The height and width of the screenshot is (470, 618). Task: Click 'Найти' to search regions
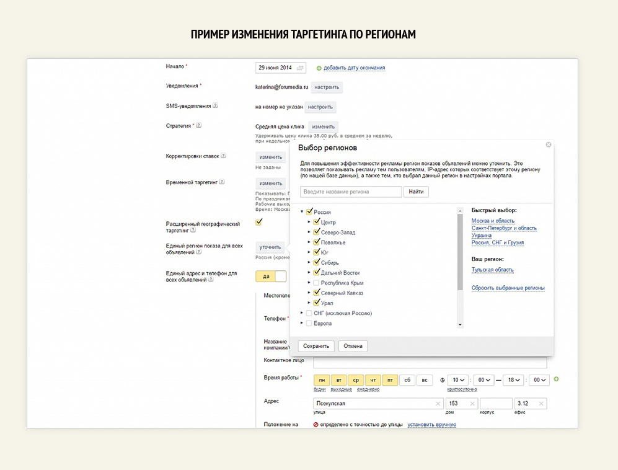coord(416,192)
